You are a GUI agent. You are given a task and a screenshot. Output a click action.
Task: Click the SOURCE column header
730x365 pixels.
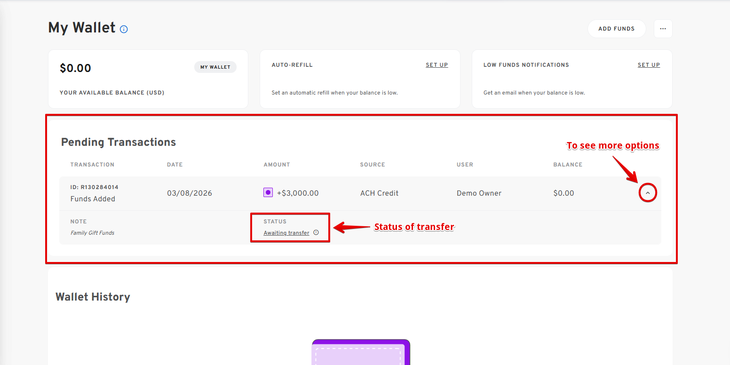[x=373, y=165]
